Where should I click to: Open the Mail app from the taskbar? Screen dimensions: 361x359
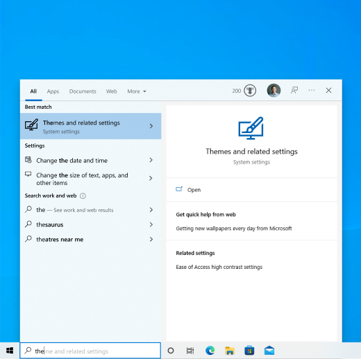(269, 351)
